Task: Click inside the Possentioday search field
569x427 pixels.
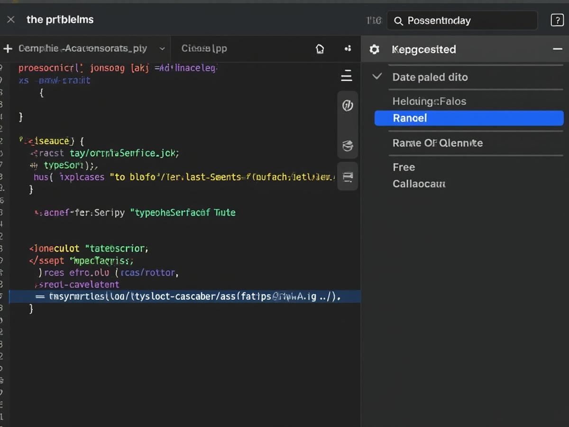Action: coord(462,20)
